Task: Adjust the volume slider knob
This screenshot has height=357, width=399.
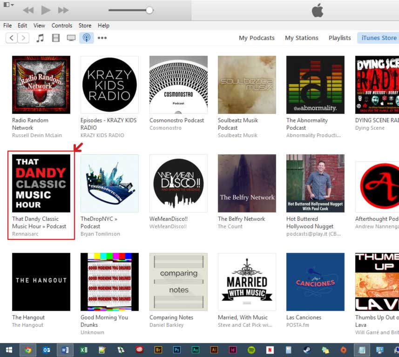Action: (x=149, y=10)
